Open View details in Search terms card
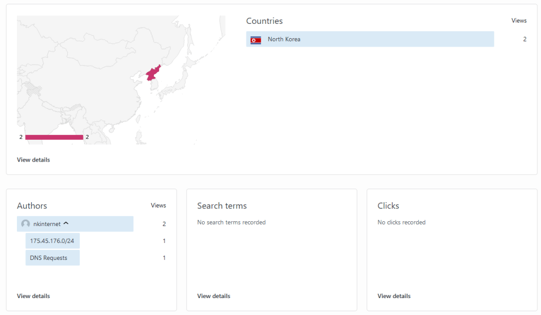 214,296
